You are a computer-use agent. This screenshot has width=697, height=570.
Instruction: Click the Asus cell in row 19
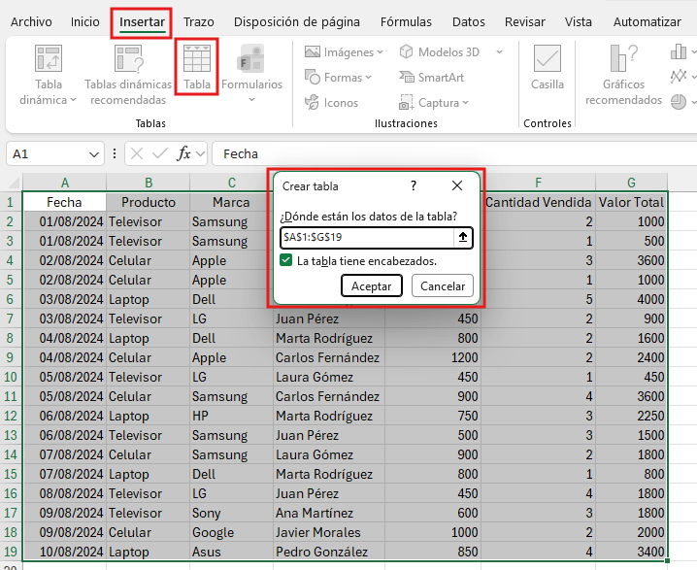(x=232, y=552)
